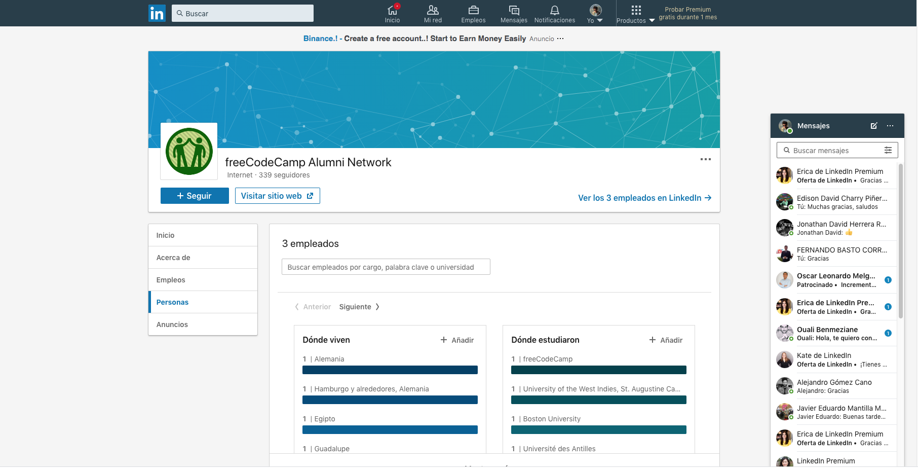Open Ver los 3 empleados en LinkedIn
Viewport: 918px width, 470px height.
tap(644, 198)
